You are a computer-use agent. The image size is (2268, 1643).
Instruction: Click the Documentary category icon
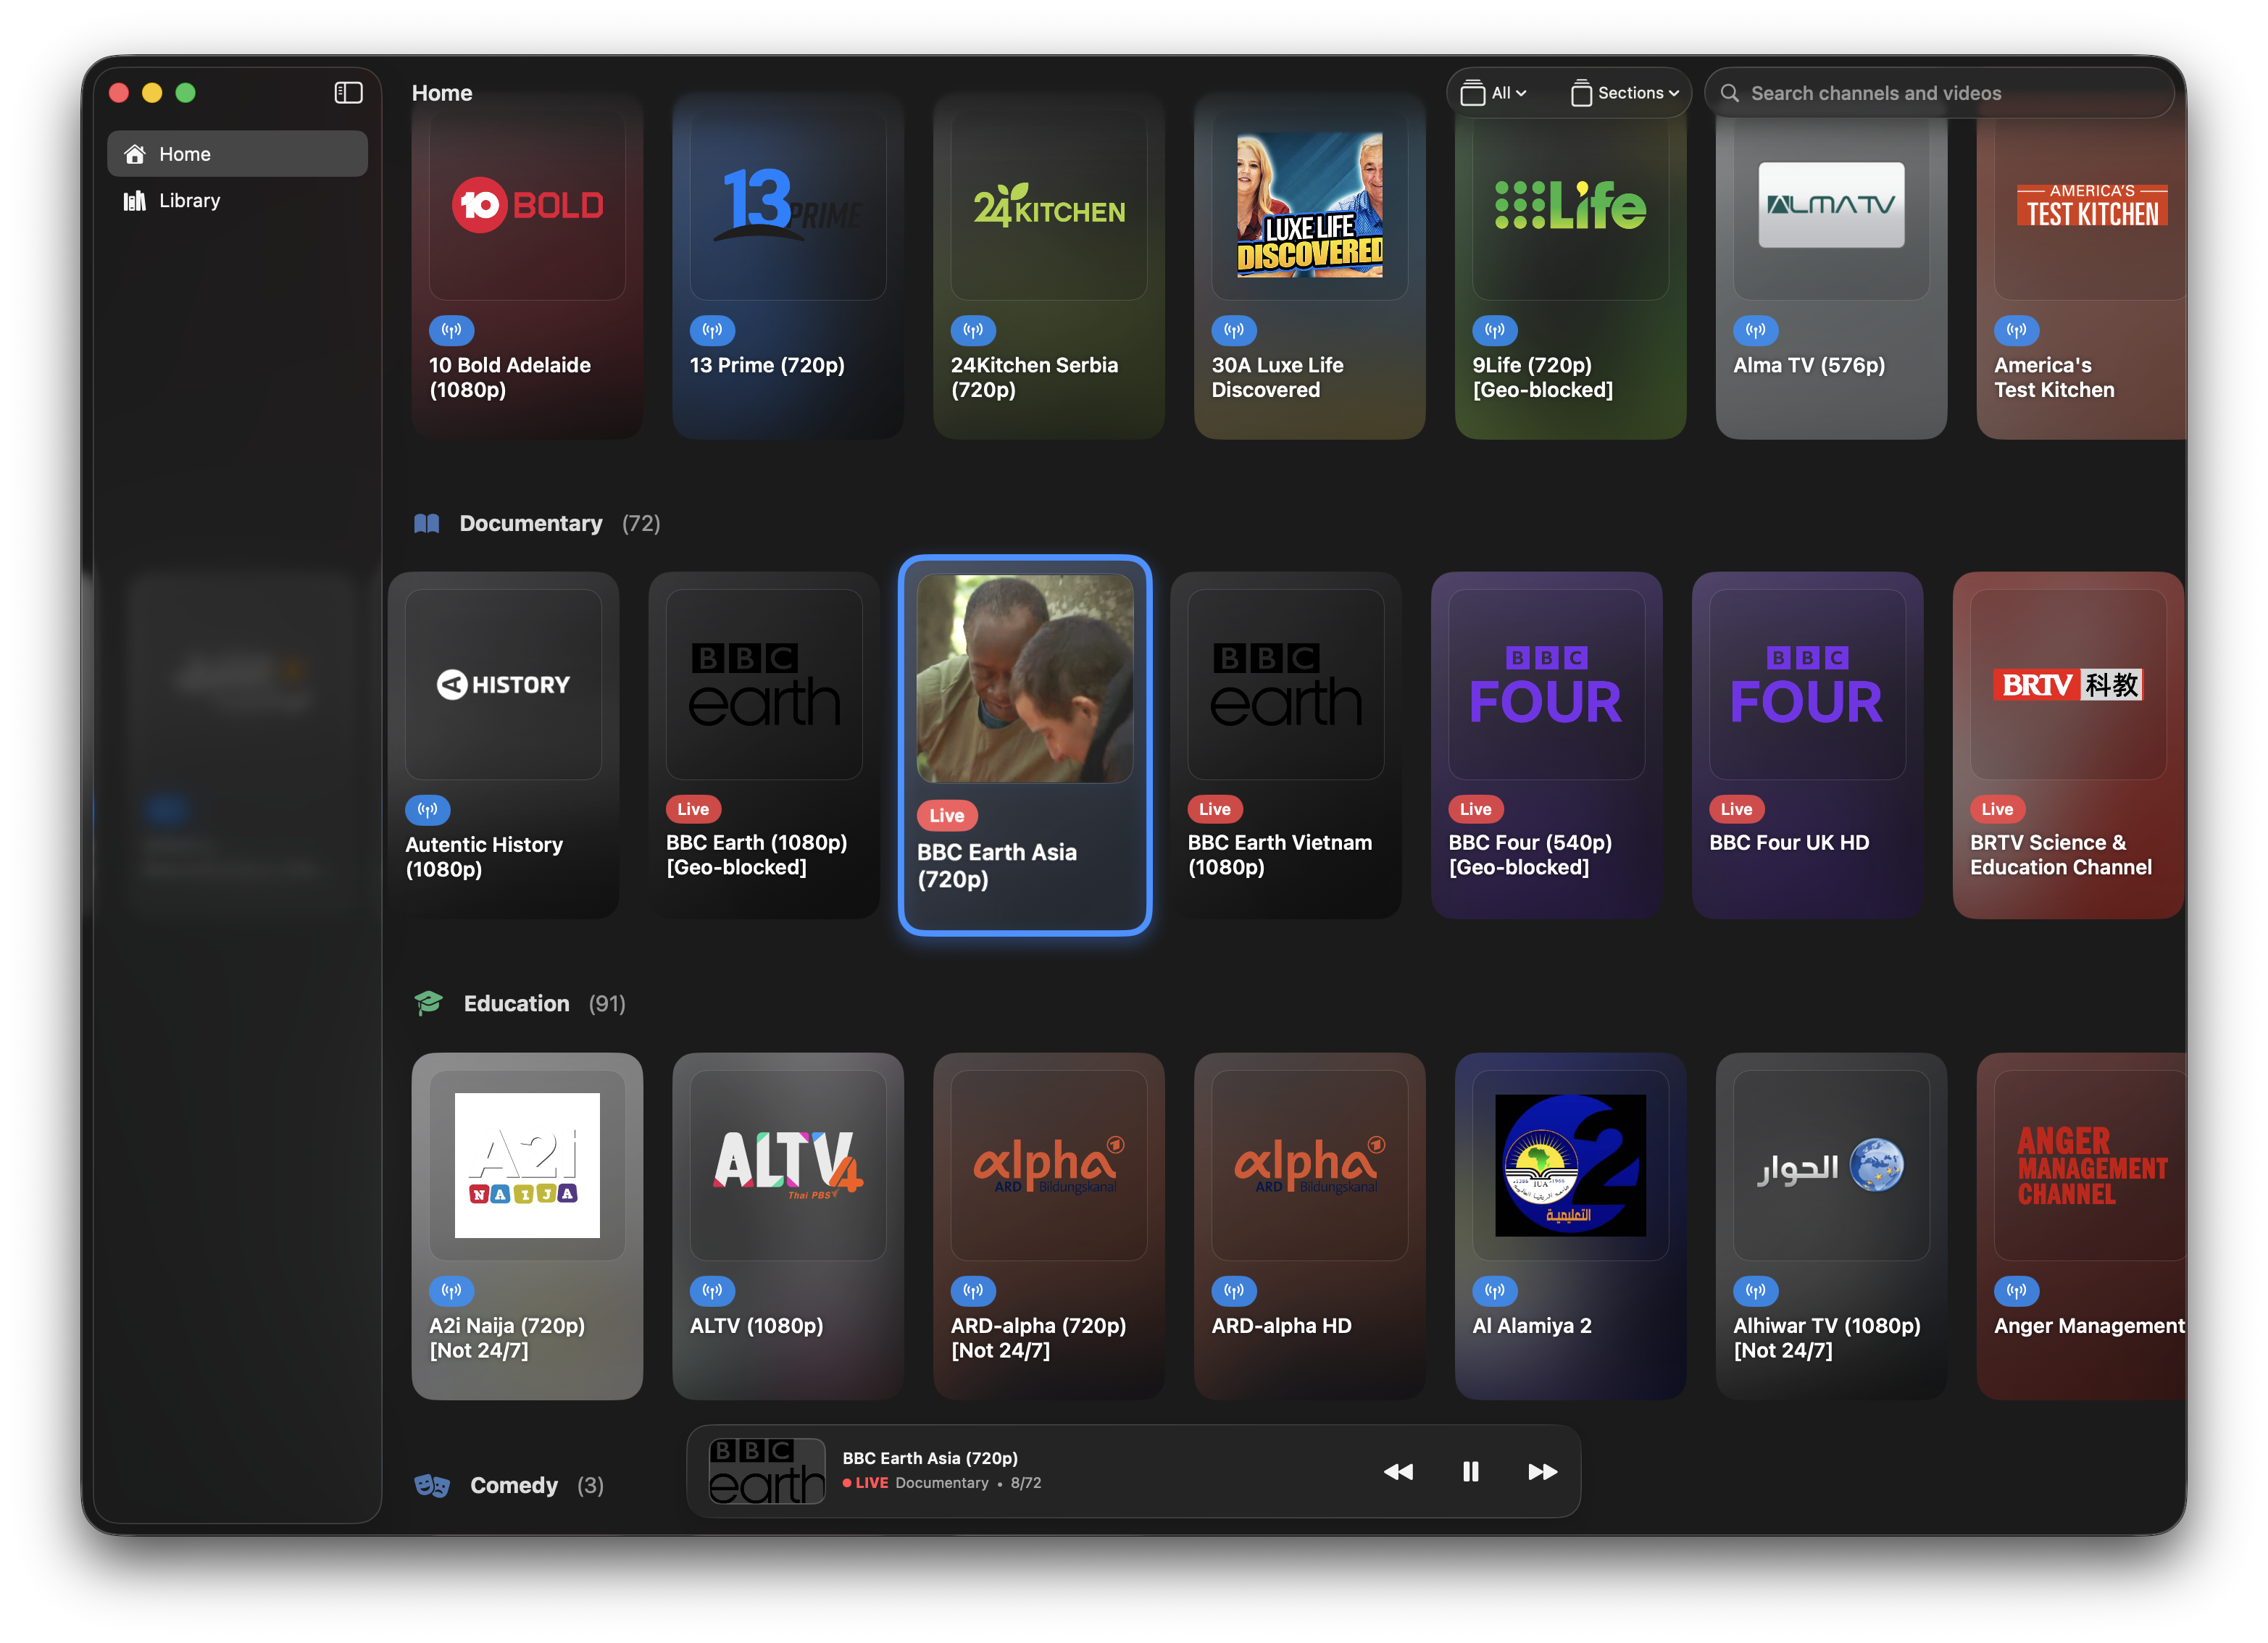coord(427,522)
